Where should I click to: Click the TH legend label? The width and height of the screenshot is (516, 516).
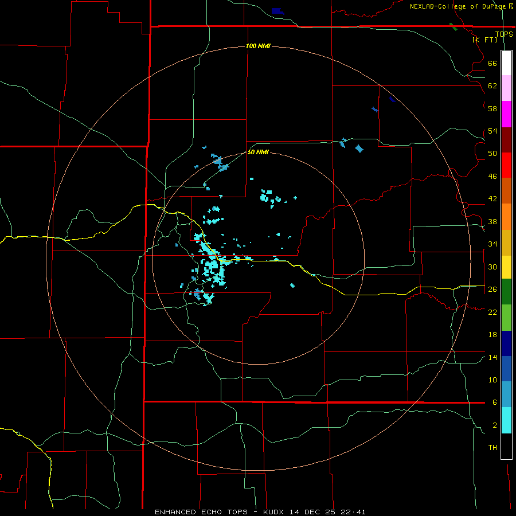pyautogui.click(x=492, y=448)
